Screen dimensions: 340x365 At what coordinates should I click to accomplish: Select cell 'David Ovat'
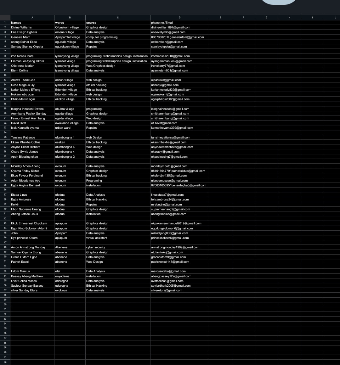pyautogui.click(x=32, y=123)
